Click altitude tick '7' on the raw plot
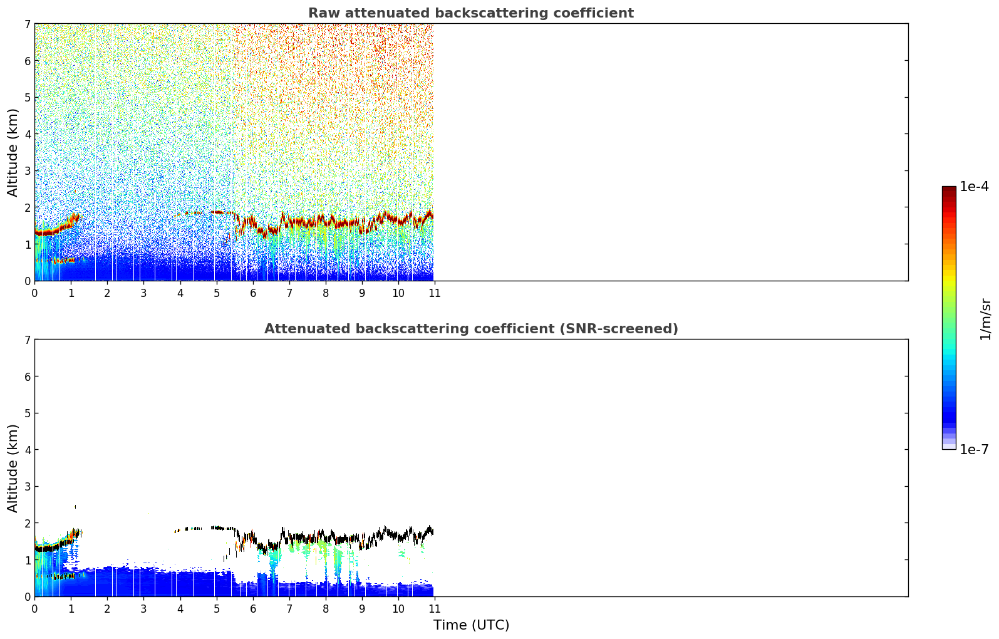This screenshot has width=999, height=639. coord(28,24)
